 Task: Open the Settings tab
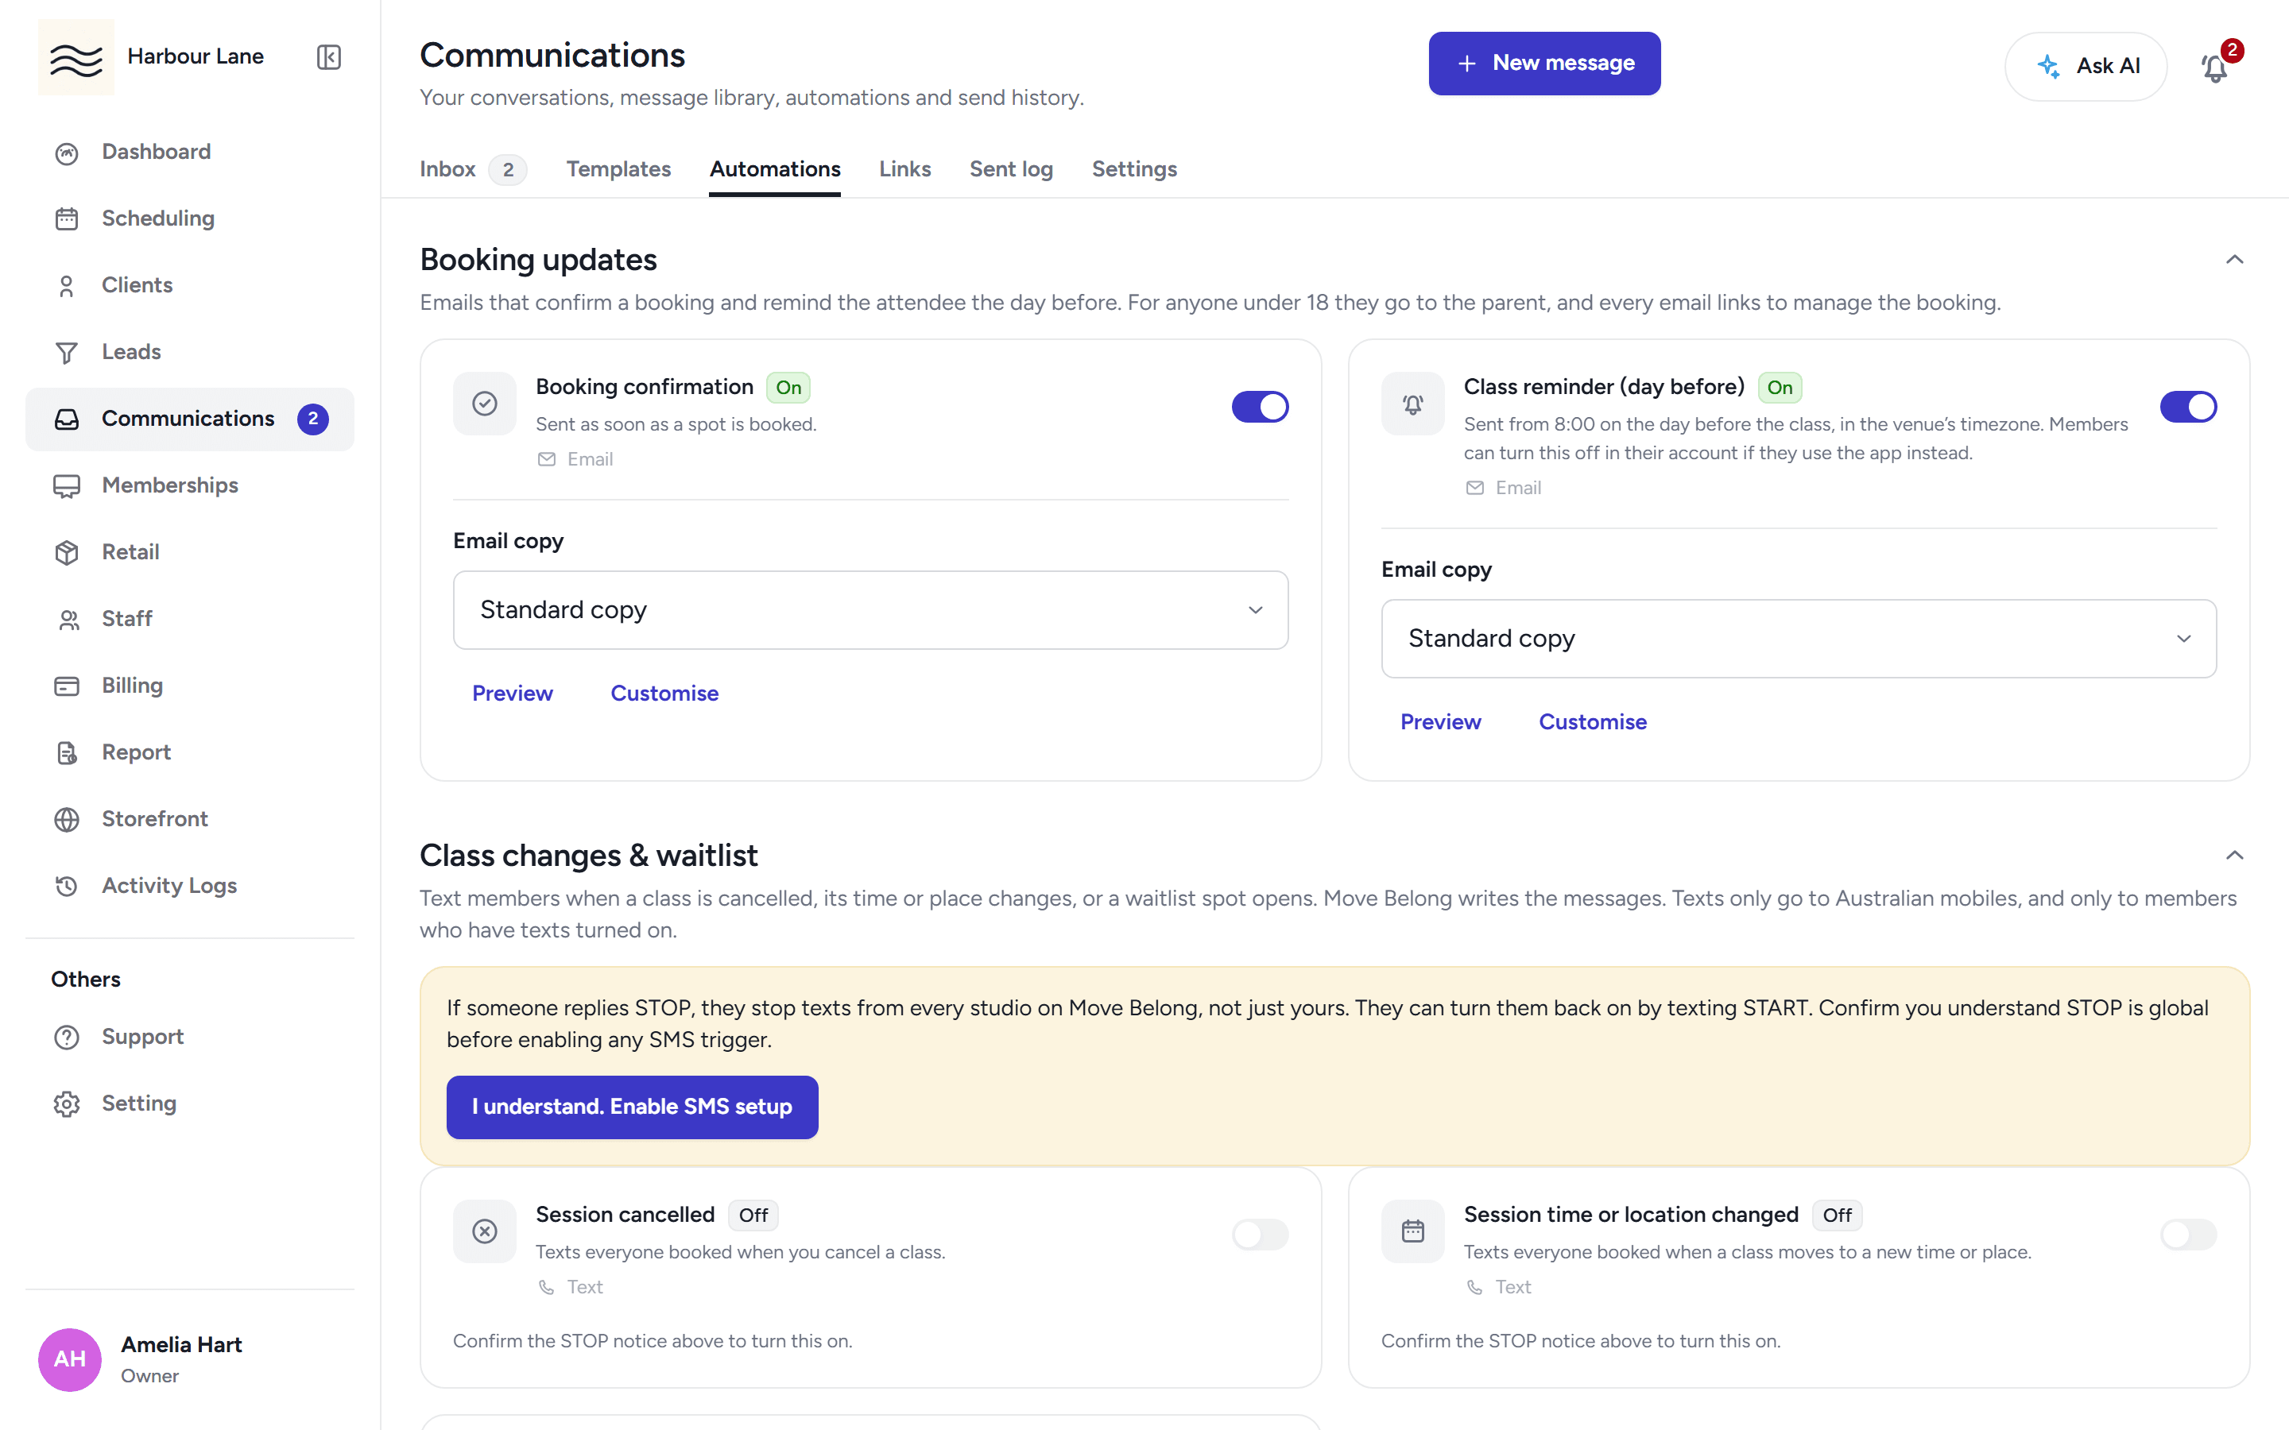pos(1134,169)
